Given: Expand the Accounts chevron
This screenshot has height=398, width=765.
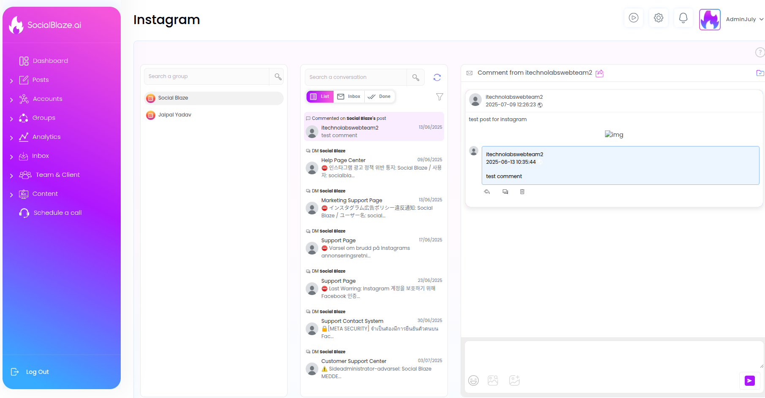Looking at the screenshot, I should 11,100.
